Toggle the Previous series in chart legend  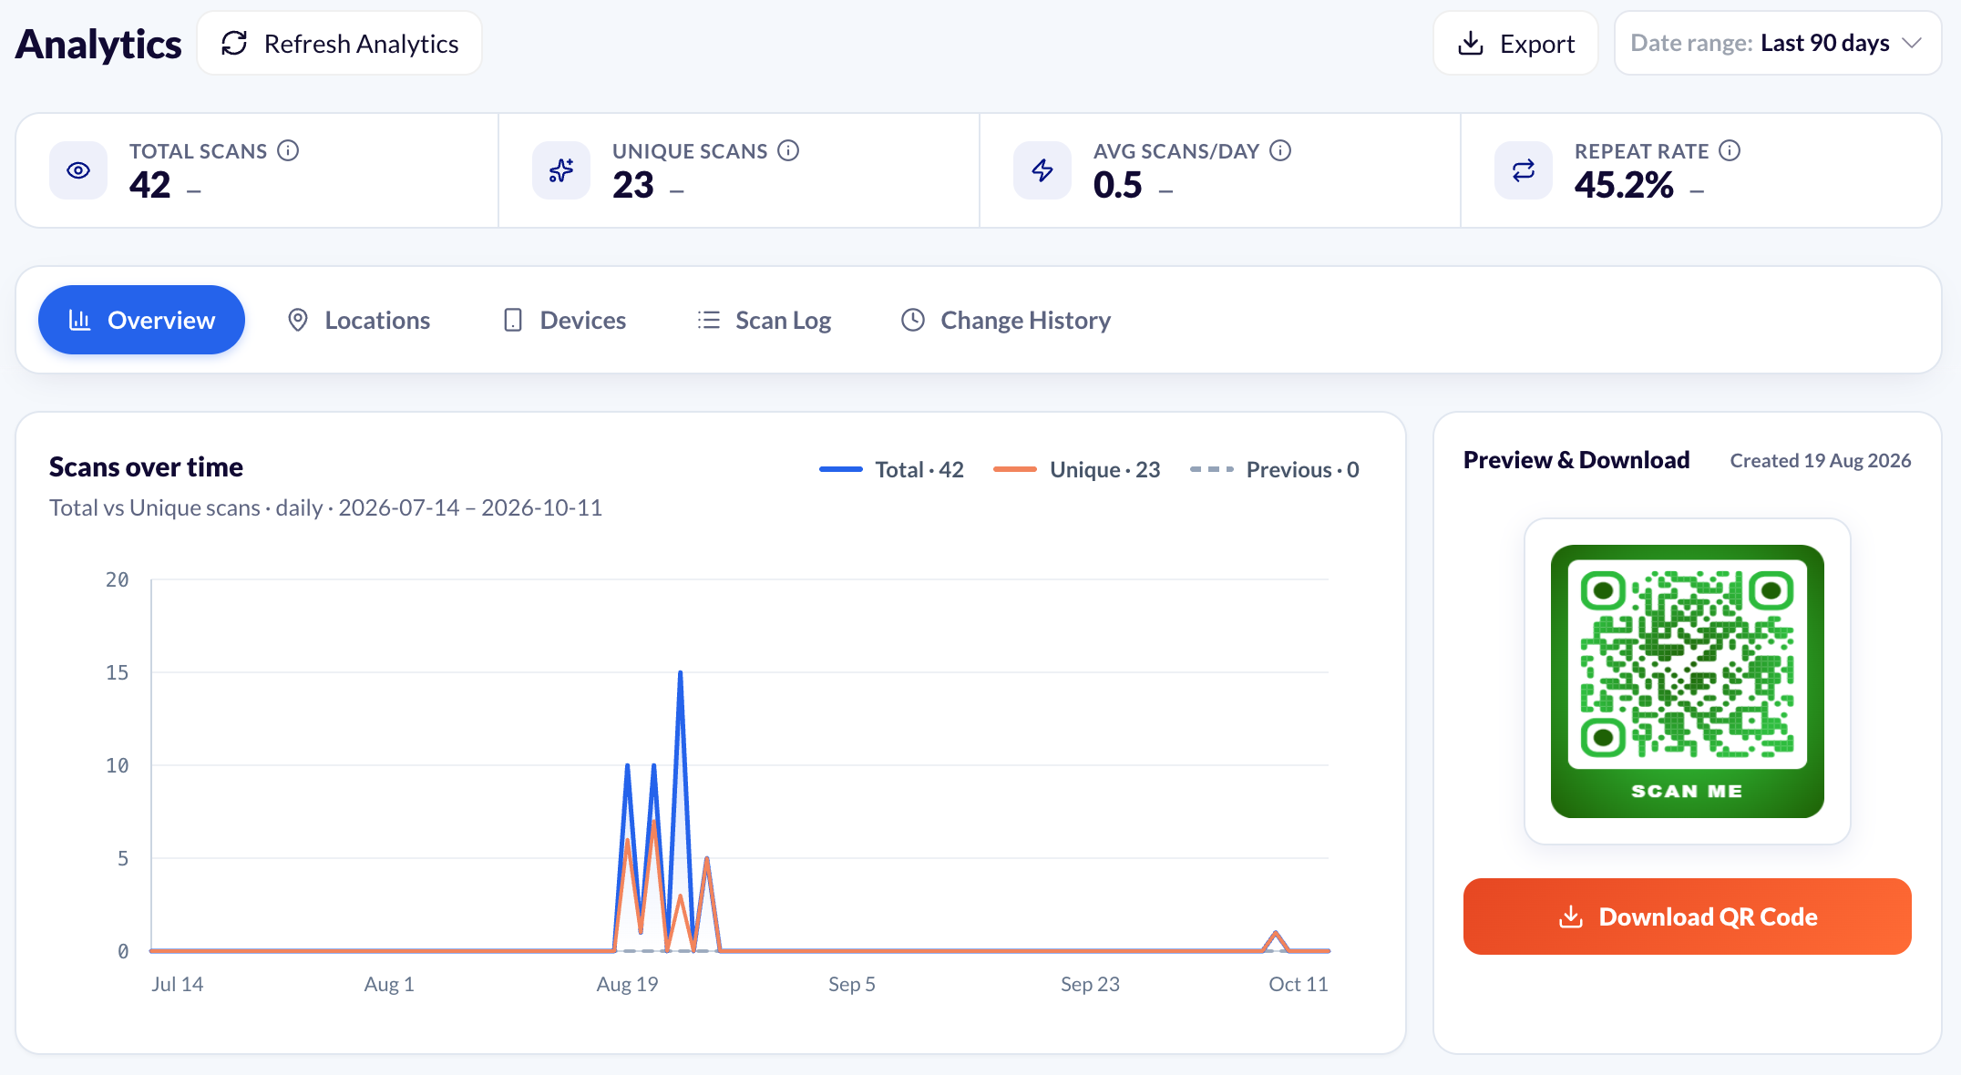[x=1274, y=469]
